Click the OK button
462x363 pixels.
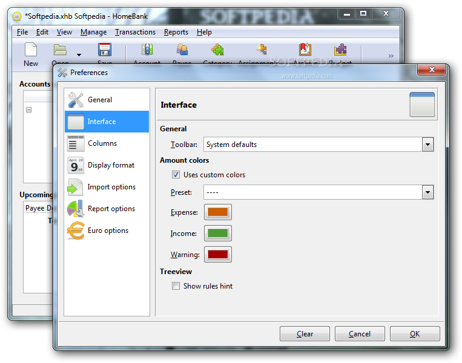[415, 334]
